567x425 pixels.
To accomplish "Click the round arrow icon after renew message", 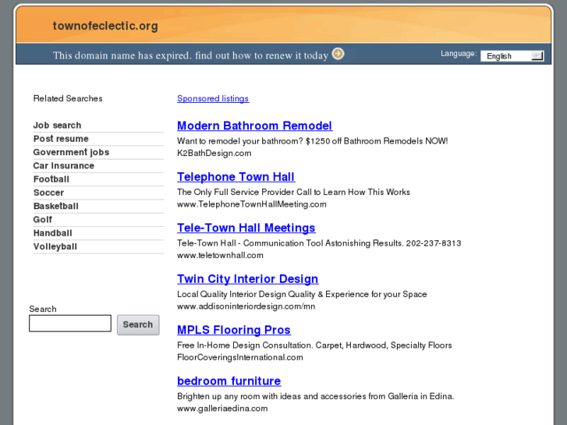I will [x=338, y=54].
